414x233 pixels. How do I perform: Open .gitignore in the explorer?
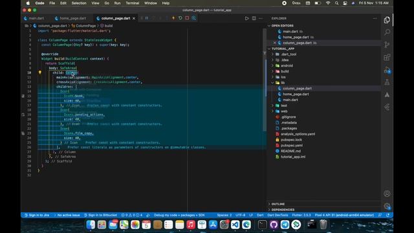point(288,117)
